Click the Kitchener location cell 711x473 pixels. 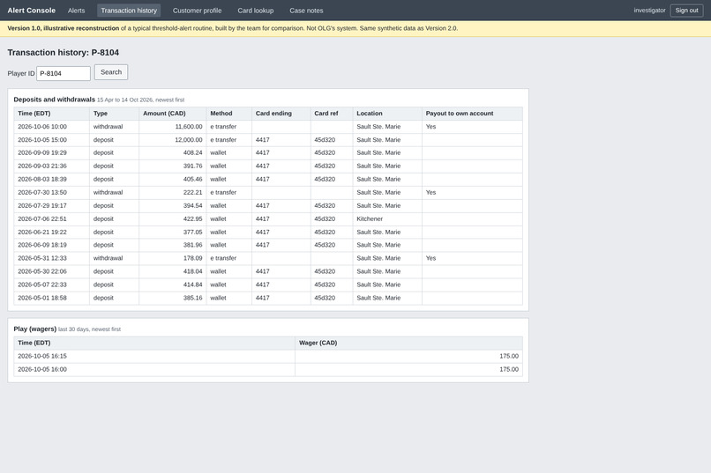pos(387,218)
